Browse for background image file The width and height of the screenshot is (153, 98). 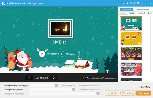[74, 90]
